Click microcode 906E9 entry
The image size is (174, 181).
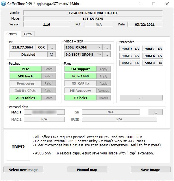(127, 63)
